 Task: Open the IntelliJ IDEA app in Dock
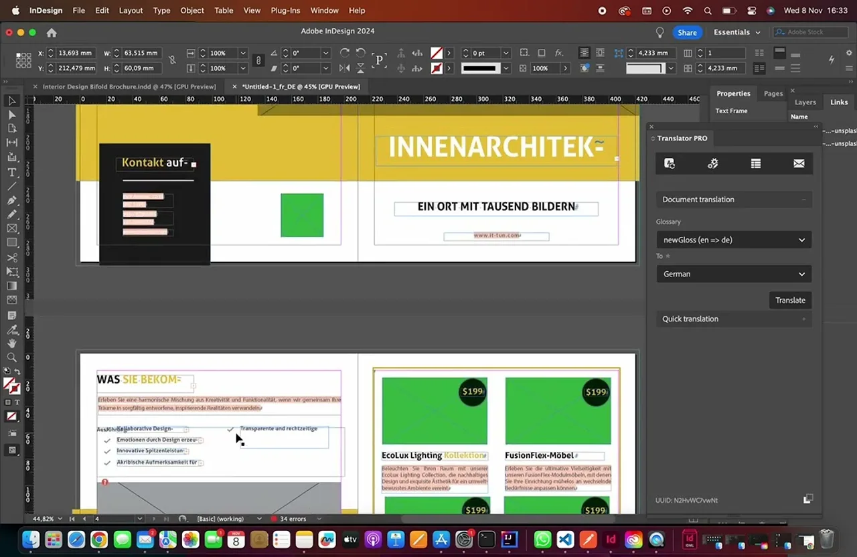click(510, 539)
